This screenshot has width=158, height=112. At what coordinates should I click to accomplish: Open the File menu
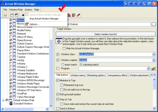point(5,10)
